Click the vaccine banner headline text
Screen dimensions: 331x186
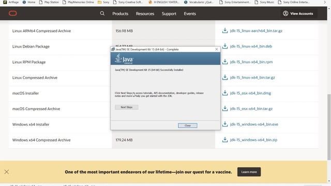pyautogui.click(x=148, y=172)
